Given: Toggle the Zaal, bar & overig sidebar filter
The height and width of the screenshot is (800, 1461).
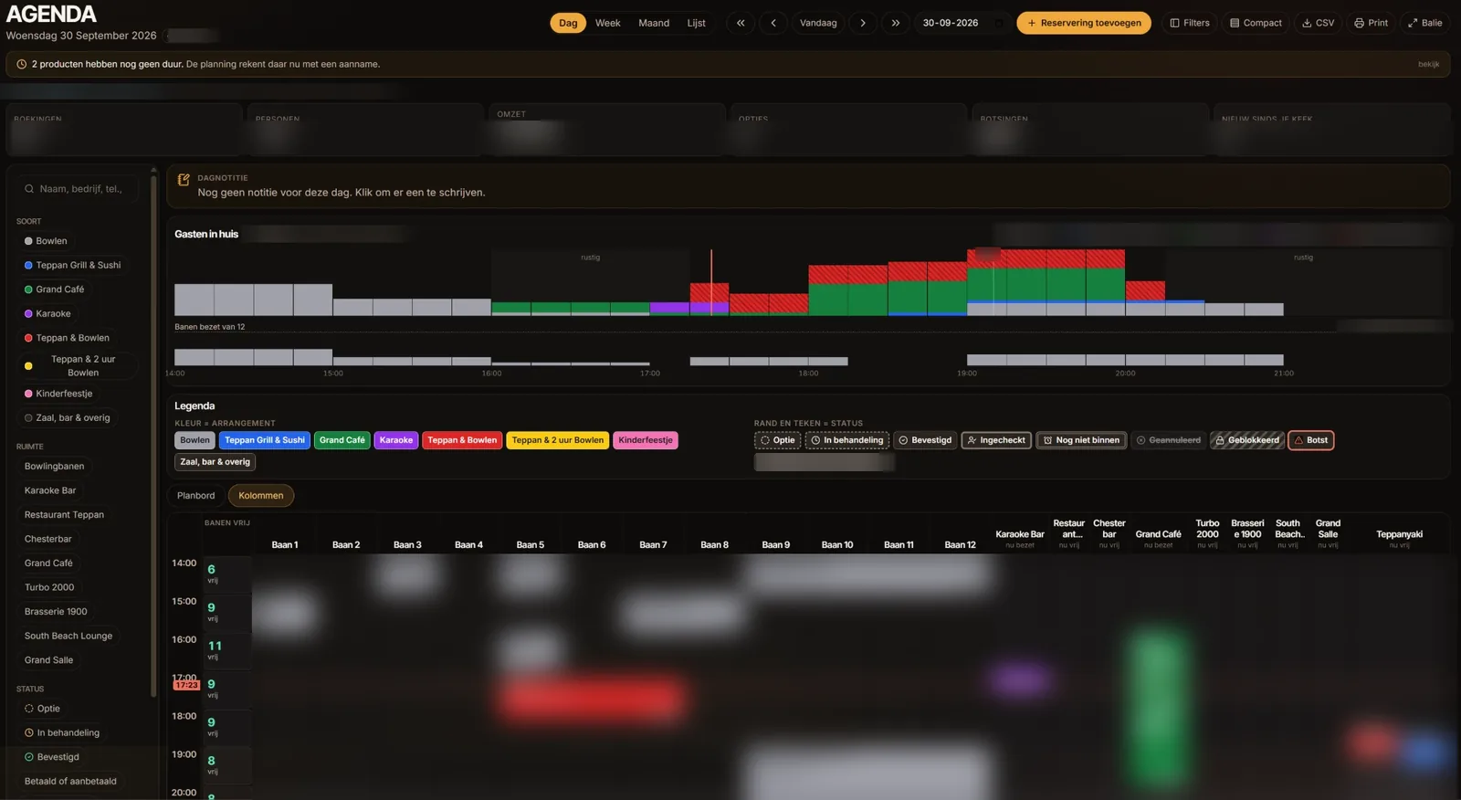Looking at the screenshot, I should 67,418.
